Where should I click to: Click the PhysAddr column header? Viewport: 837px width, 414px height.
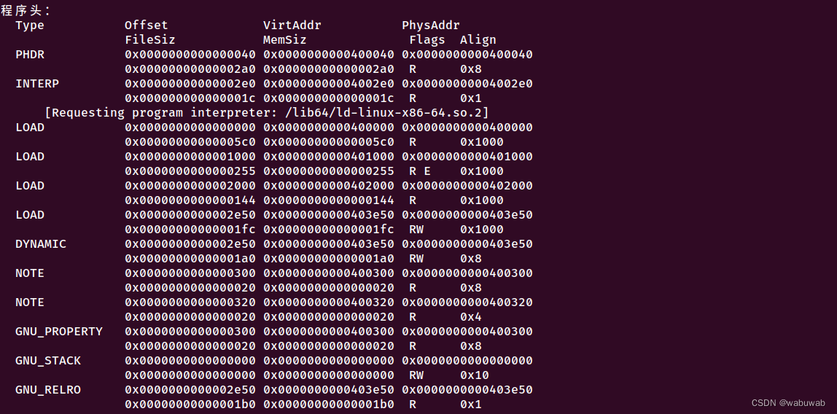click(431, 25)
